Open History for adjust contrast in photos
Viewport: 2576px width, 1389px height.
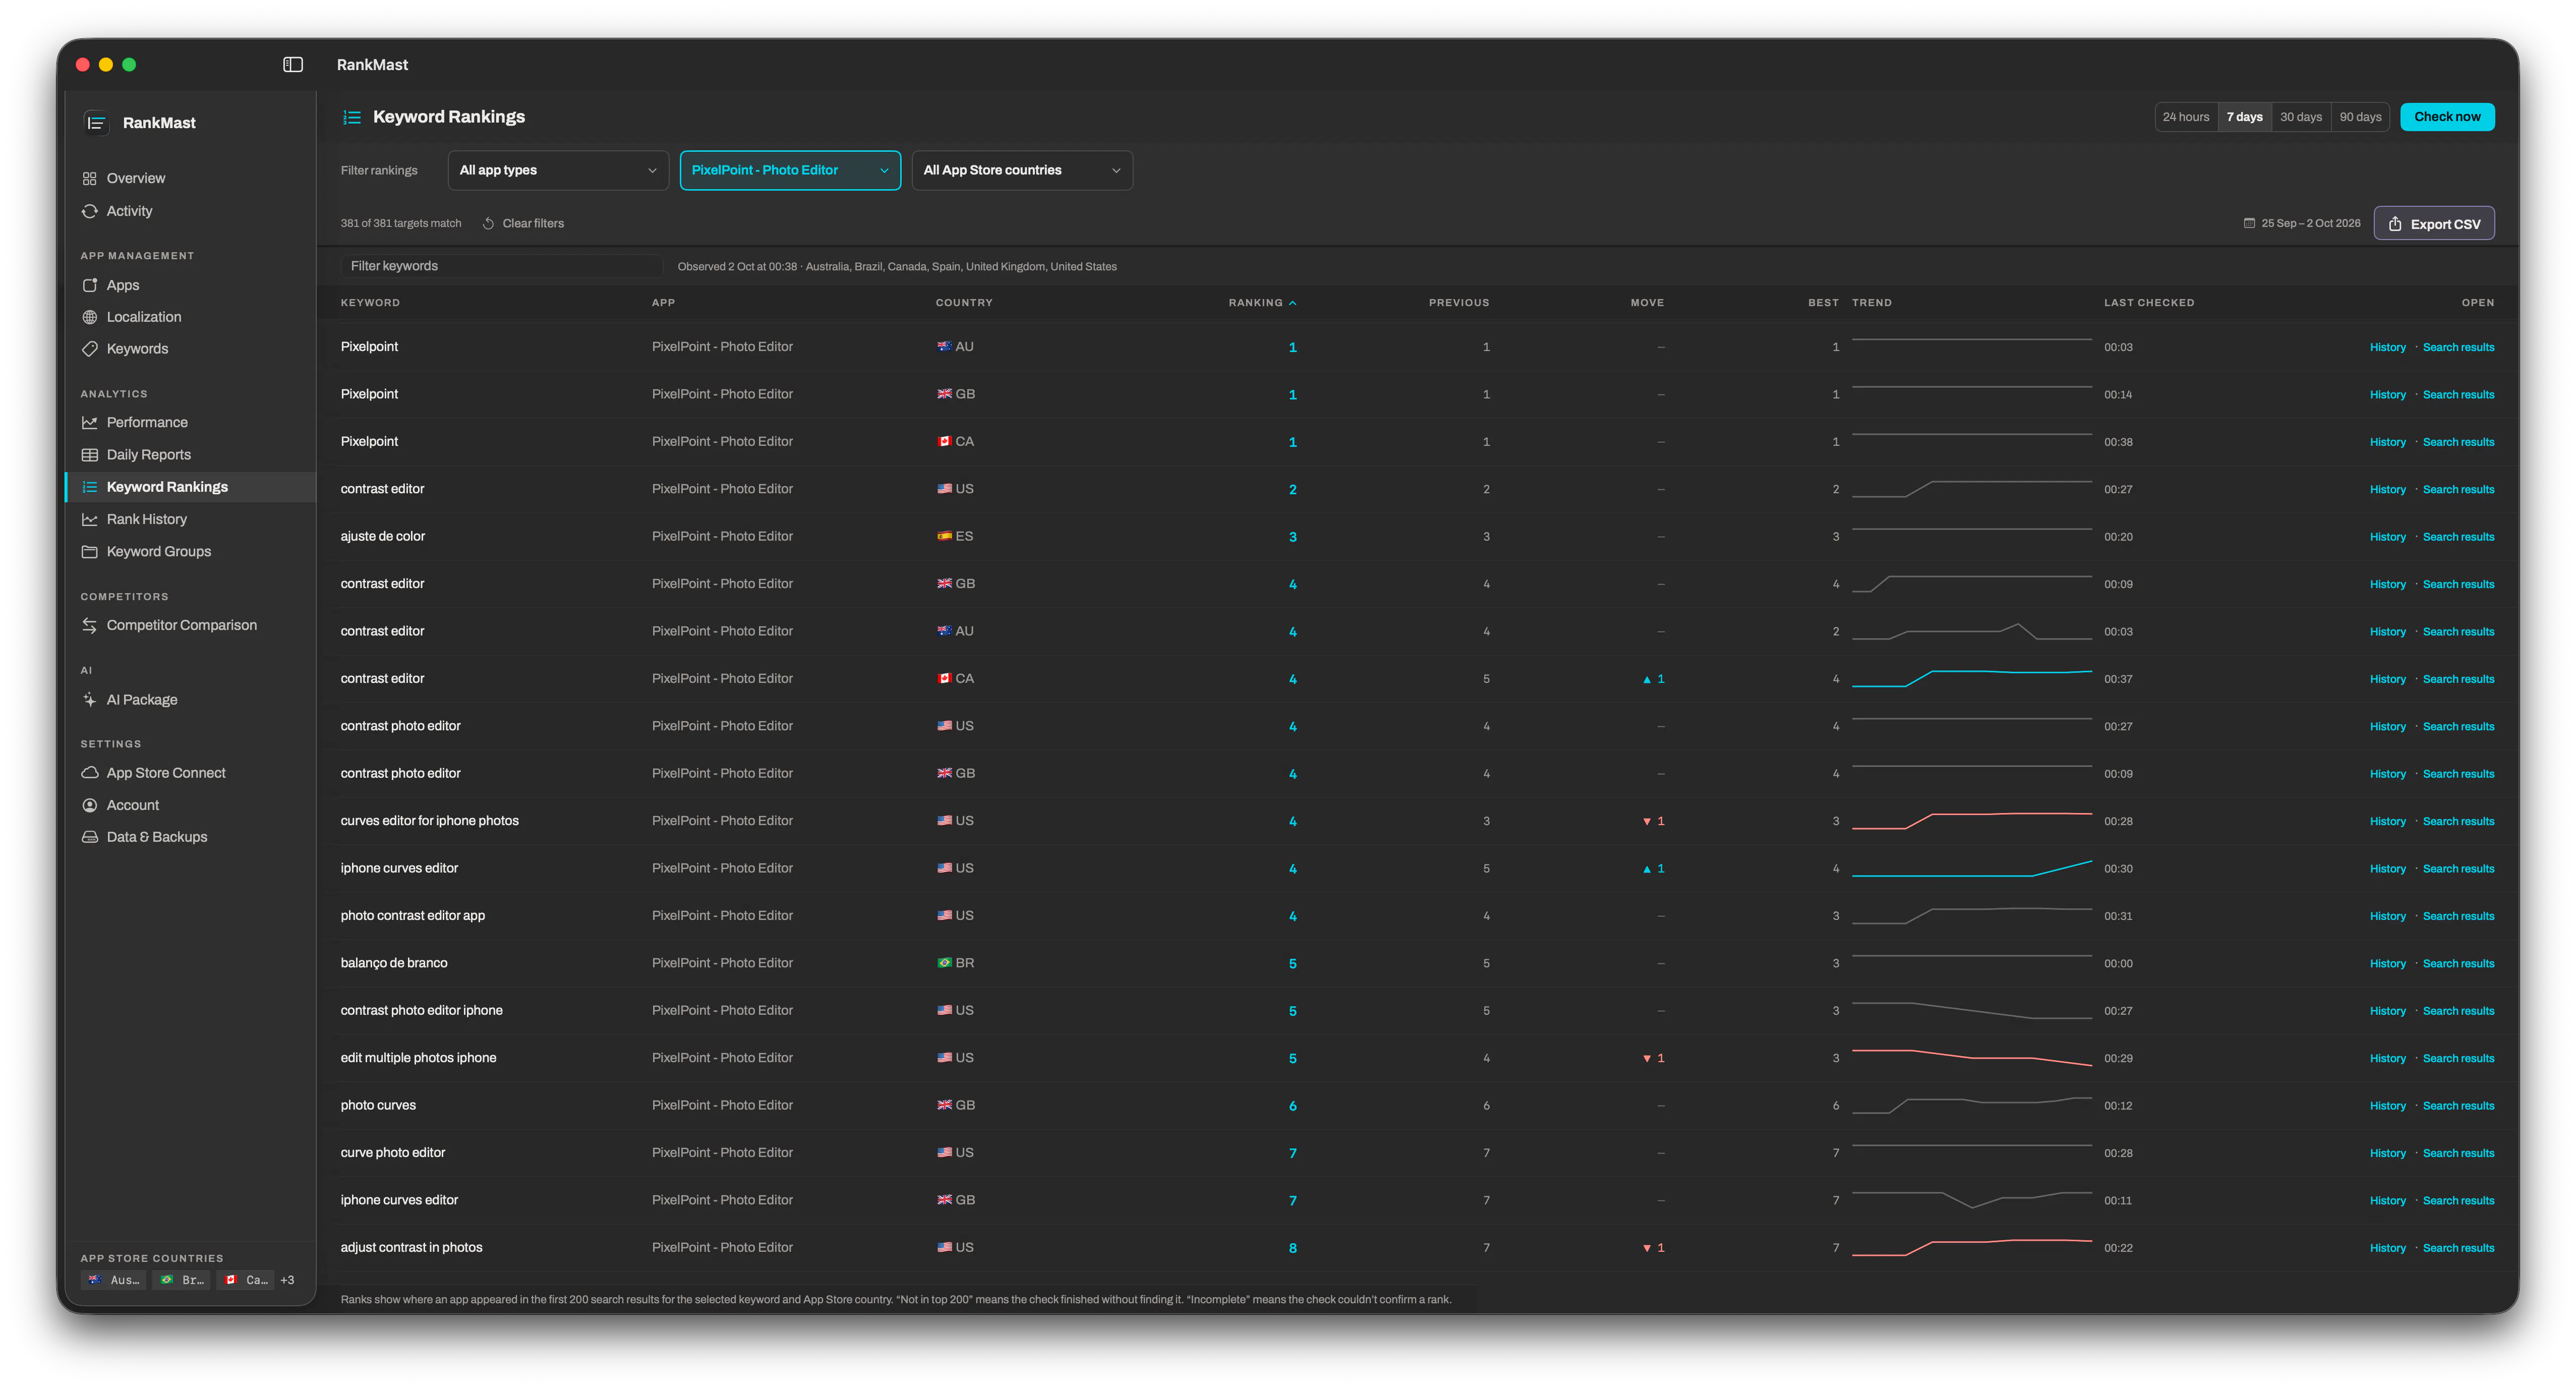click(2387, 1248)
